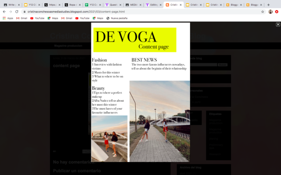Close the 'Write y' tab

[x=19, y=5]
